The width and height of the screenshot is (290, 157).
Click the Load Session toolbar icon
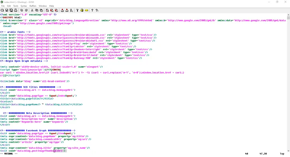[x=62, y=10]
